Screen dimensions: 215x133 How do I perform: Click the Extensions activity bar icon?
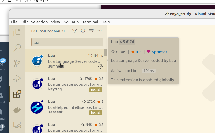pyautogui.click(x=17, y=94)
